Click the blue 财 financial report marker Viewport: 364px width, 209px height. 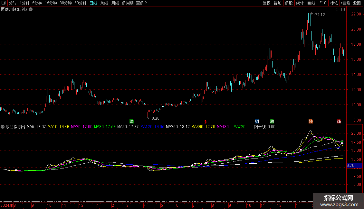point(257,122)
